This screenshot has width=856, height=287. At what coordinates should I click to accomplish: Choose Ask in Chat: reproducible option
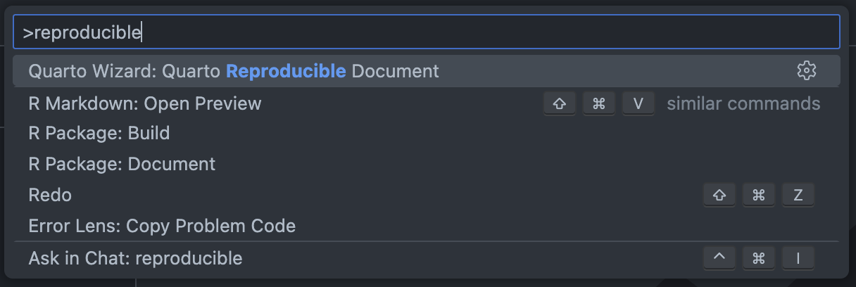135,258
